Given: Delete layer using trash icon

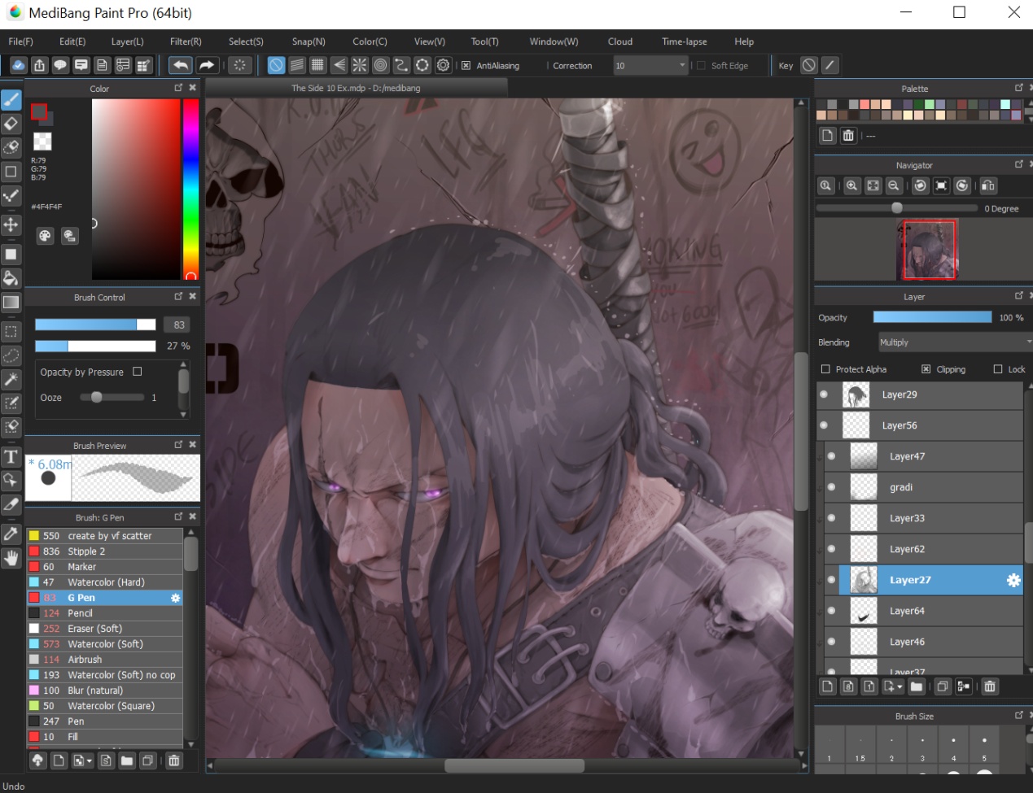Looking at the screenshot, I should coord(990,686).
